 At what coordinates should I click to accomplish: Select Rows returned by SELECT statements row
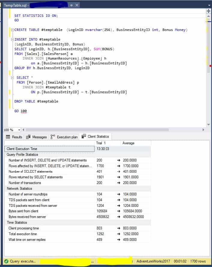pos(77,177)
